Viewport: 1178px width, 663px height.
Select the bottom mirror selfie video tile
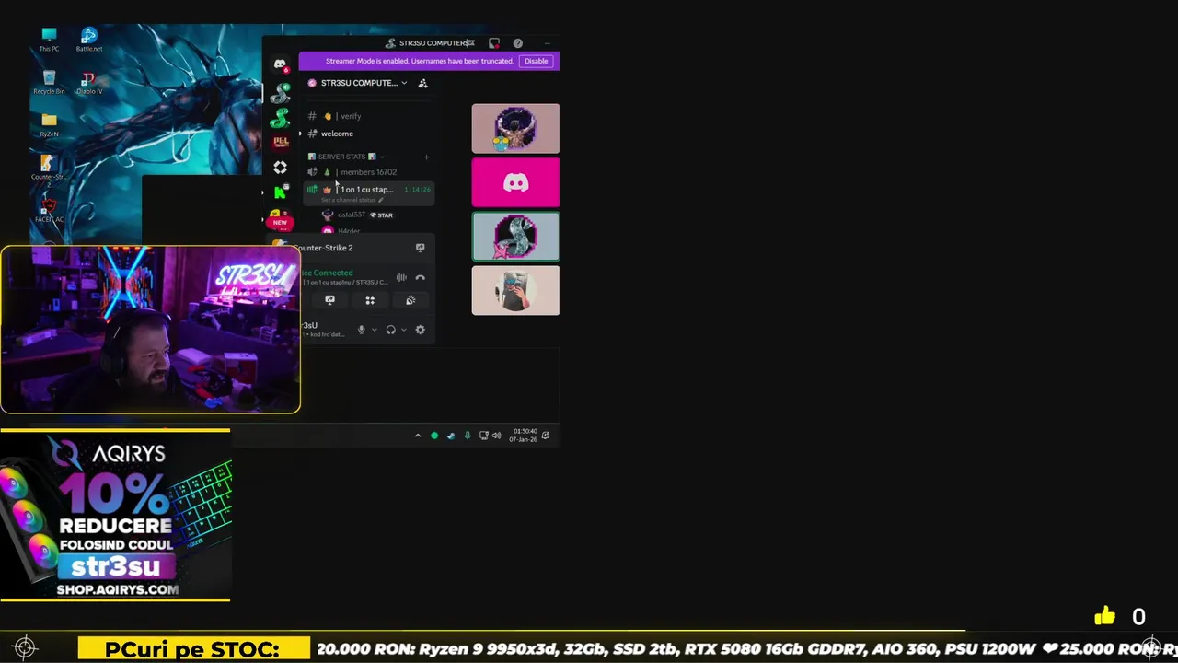515,291
